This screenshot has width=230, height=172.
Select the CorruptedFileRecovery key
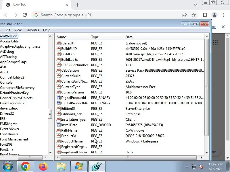point(17,88)
